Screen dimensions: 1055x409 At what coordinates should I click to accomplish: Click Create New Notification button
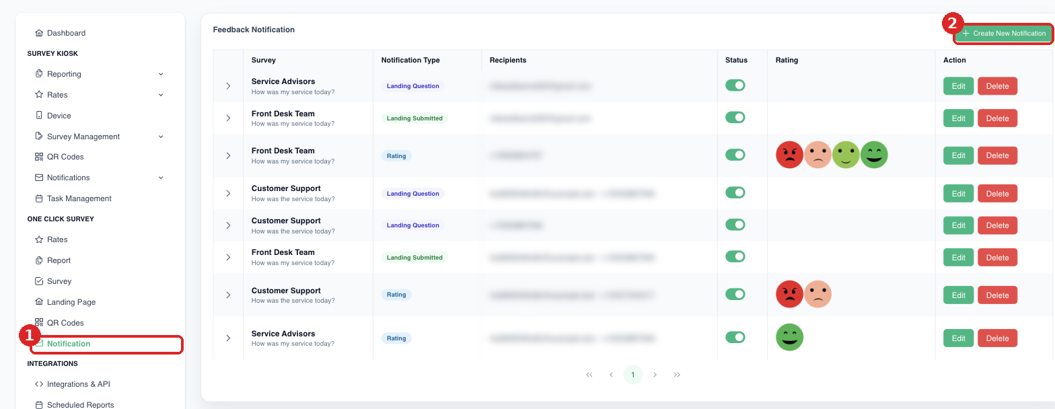(1004, 33)
